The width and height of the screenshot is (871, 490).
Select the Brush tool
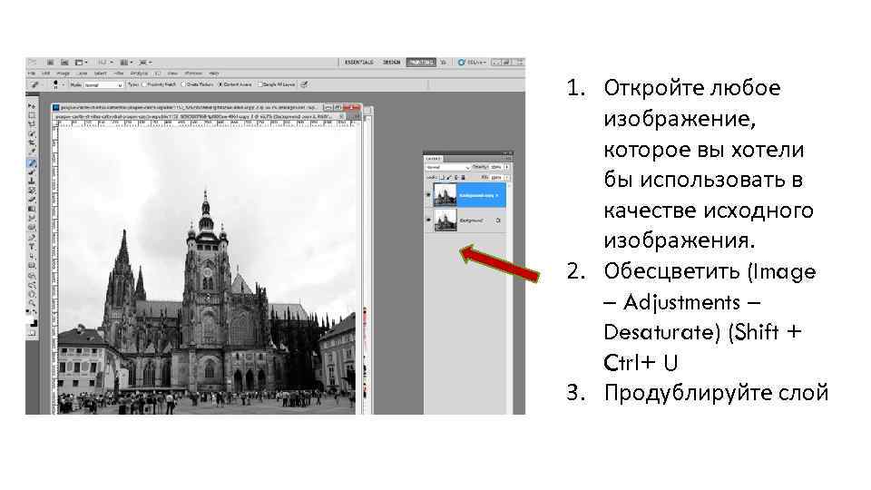pos(32,171)
